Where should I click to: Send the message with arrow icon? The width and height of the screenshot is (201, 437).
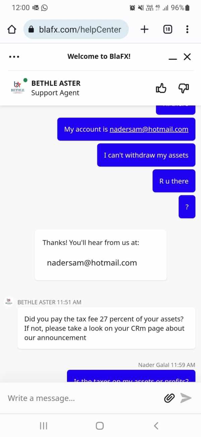coord(186,398)
